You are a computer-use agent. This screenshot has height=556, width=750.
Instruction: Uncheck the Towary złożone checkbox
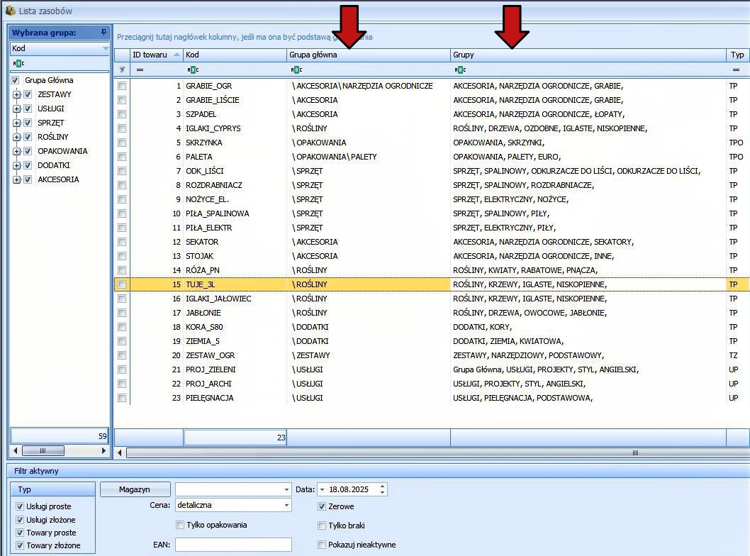20,545
